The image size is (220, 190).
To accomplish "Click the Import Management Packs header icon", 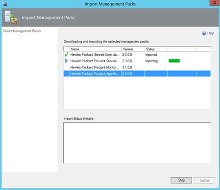I will [11, 18].
